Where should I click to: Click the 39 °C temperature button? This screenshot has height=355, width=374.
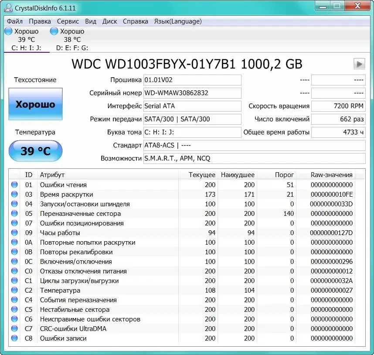point(36,151)
